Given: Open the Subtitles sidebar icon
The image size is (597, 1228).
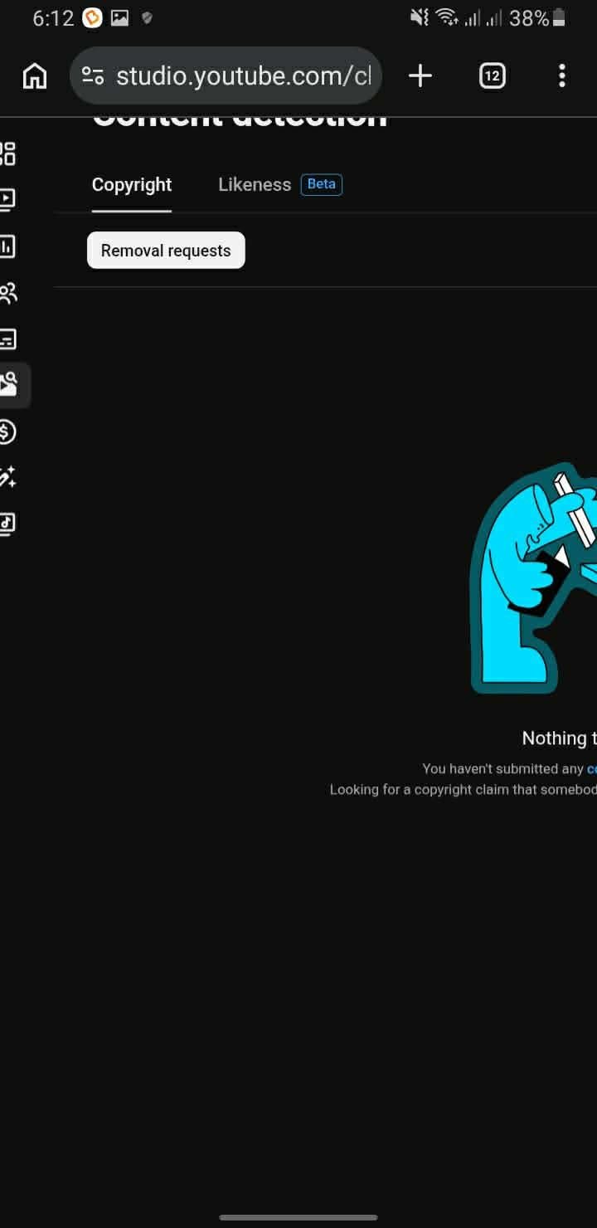Looking at the screenshot, I should coord(7,339).
